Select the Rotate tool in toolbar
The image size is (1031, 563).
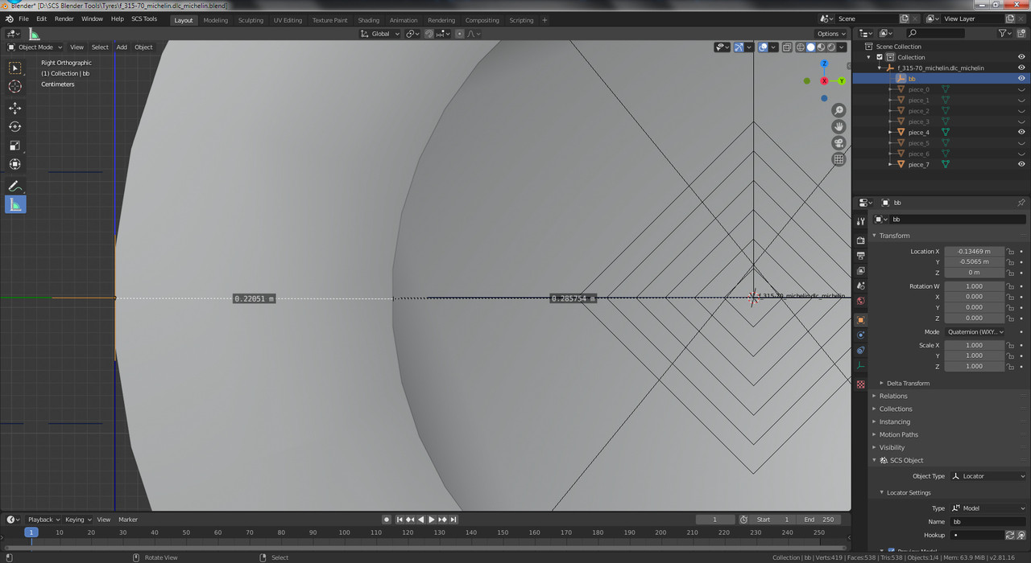(15, 126)
